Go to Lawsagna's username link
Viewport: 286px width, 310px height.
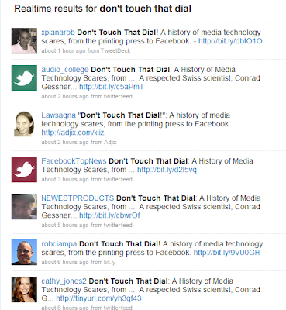click(x=58, y=115)
